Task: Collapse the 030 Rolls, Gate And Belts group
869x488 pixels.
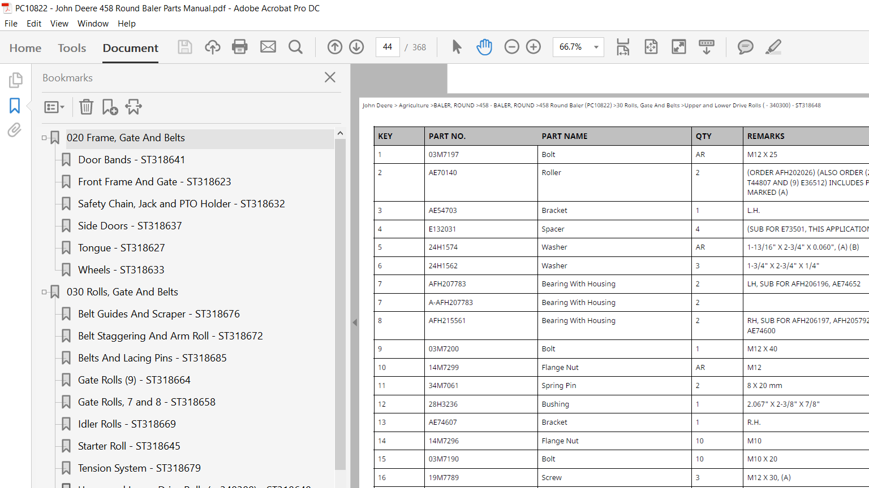Action: tap(44, 292)
